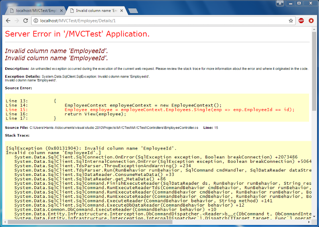The height and width of the screenshot is (227, 319).
Task: Click the vertical scrollbar up arrow
Action: [314, 30]
